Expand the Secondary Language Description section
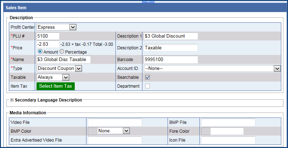Screen dimensions: 288x148 12,100
